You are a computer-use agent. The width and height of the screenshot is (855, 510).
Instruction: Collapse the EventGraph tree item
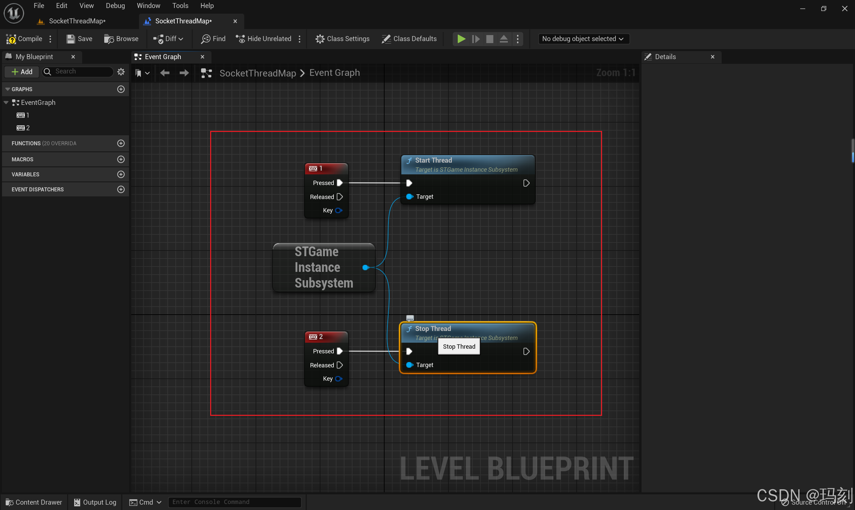pos(6,103)
